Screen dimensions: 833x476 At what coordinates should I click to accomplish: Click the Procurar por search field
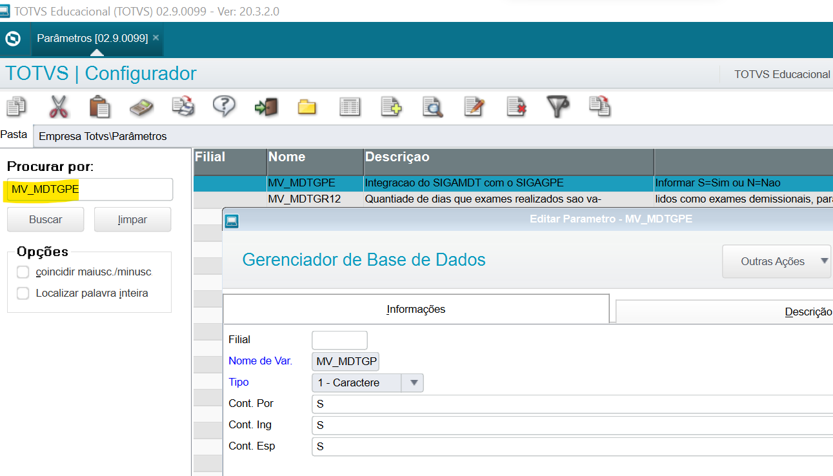click(90, 189)
